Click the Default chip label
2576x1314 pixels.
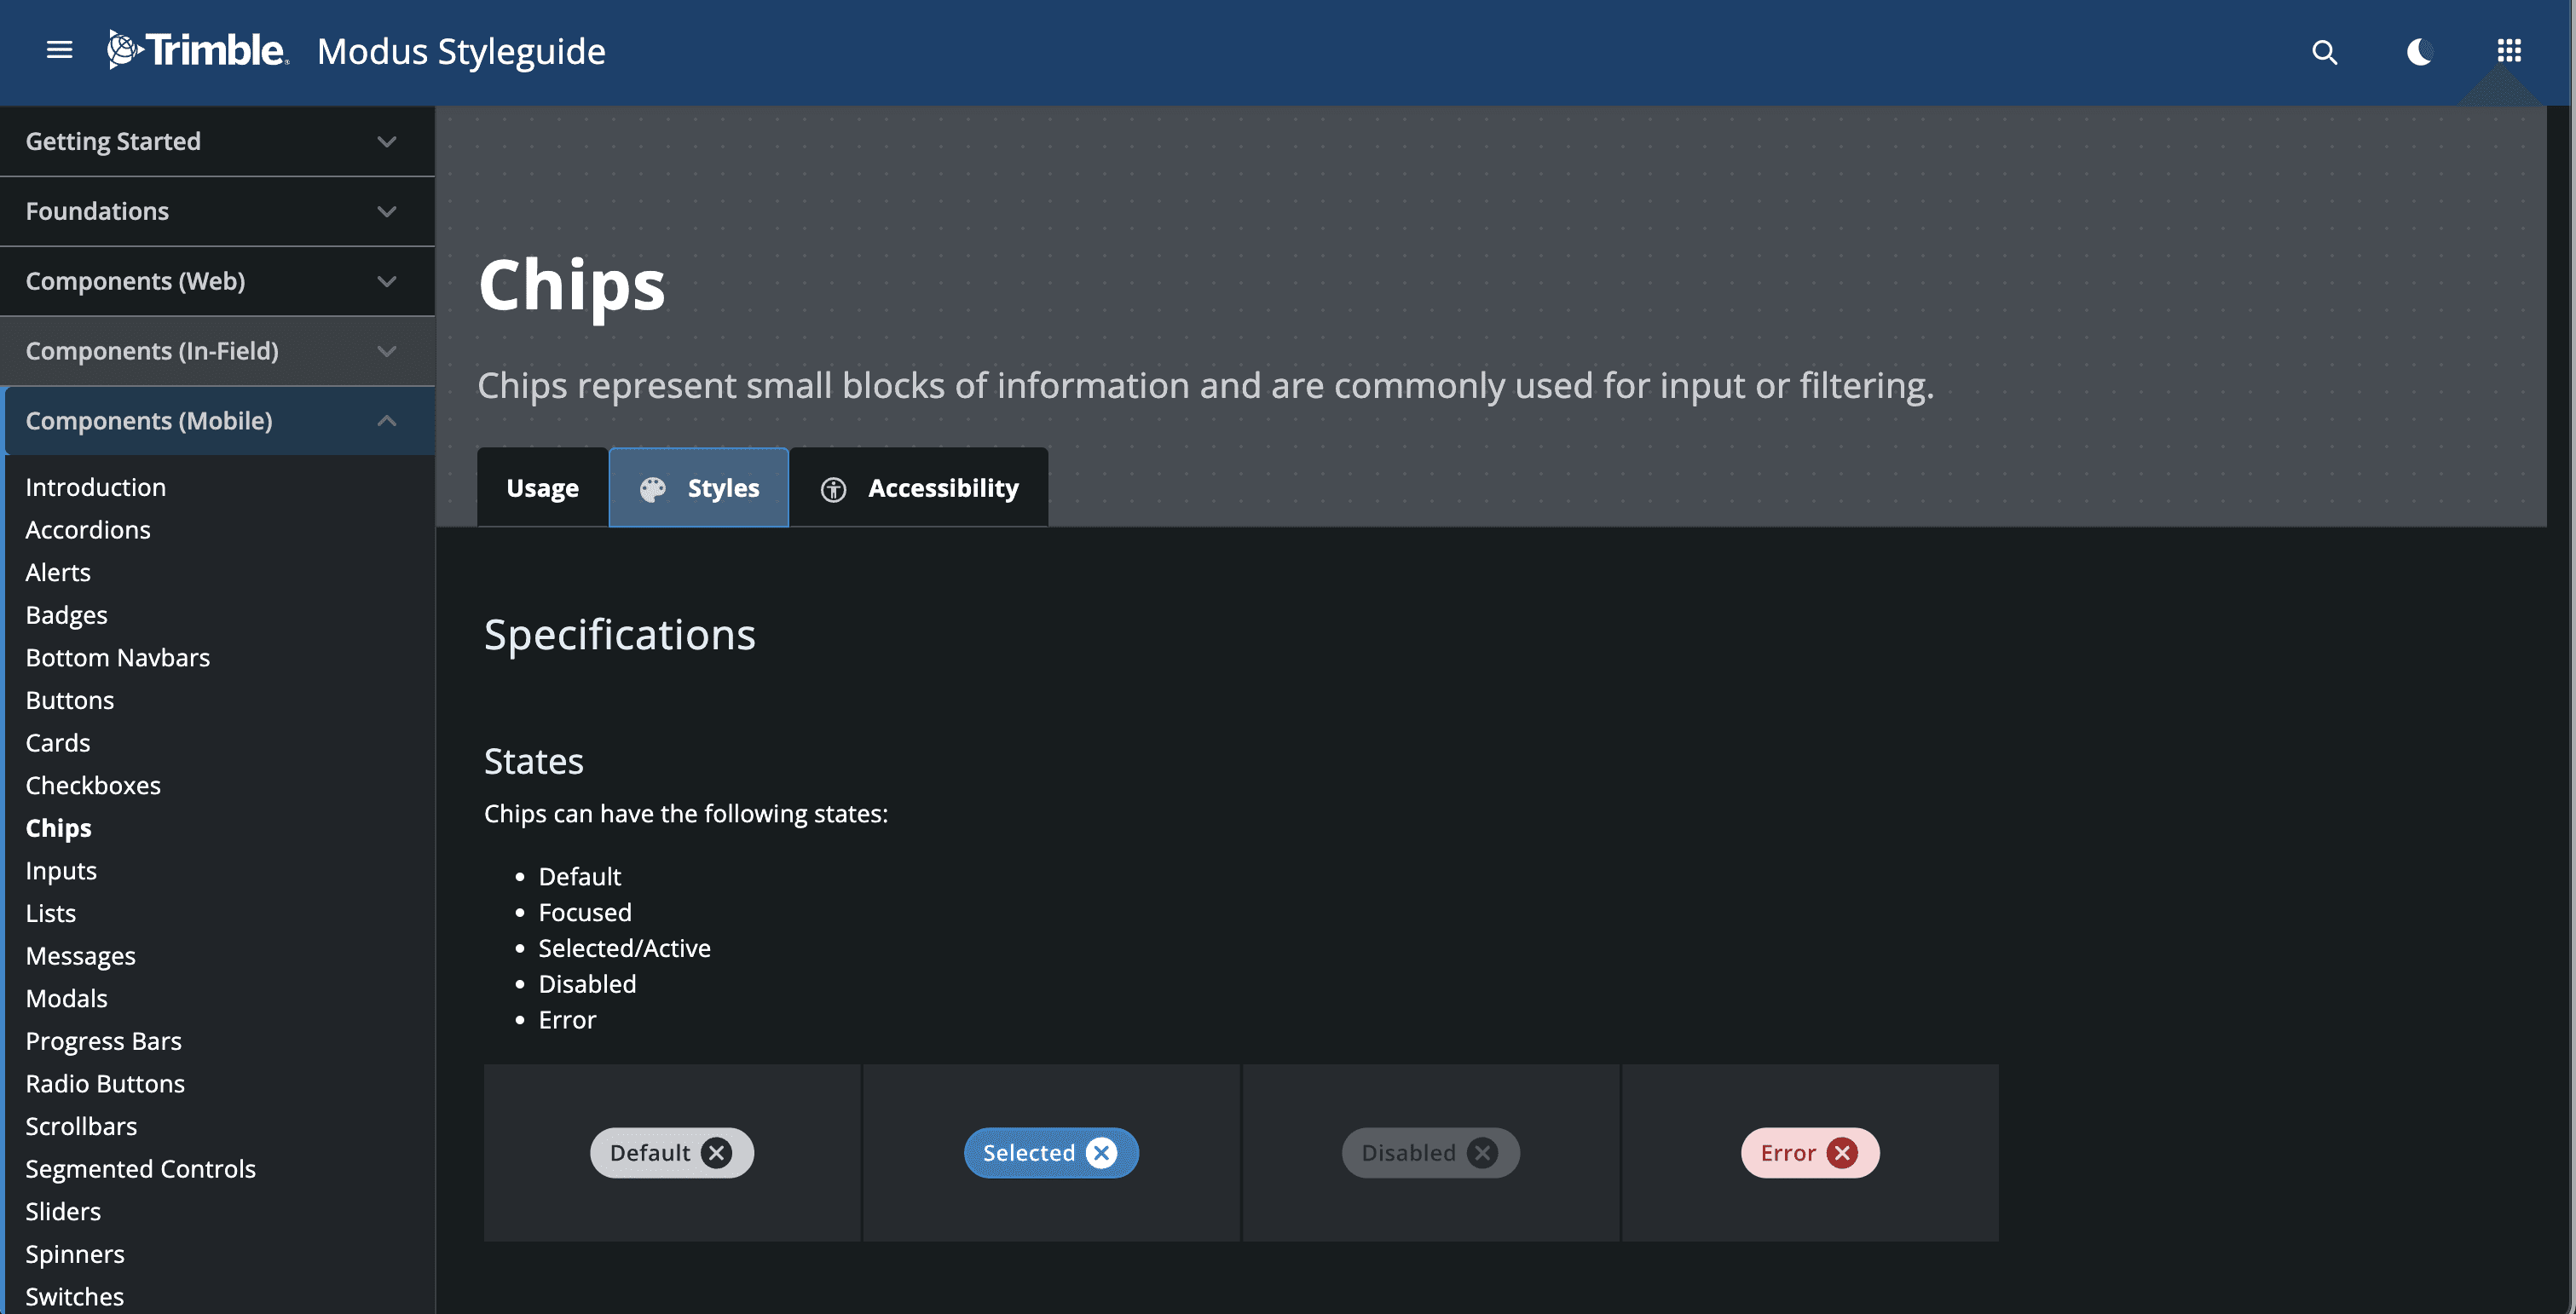(650, 1153)
